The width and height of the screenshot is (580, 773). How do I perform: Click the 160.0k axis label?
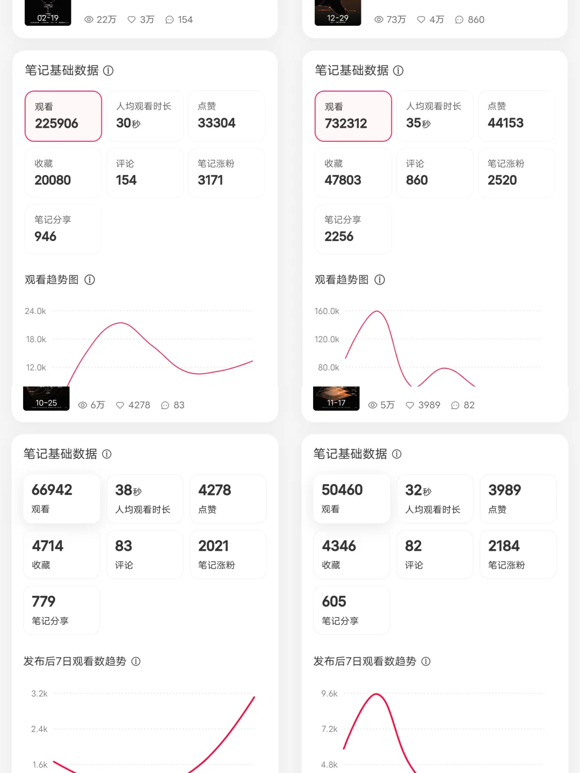(x=327, y=311)
